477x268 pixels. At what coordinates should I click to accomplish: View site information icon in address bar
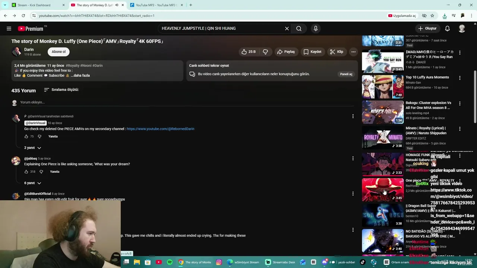click(x=34, y=16)
